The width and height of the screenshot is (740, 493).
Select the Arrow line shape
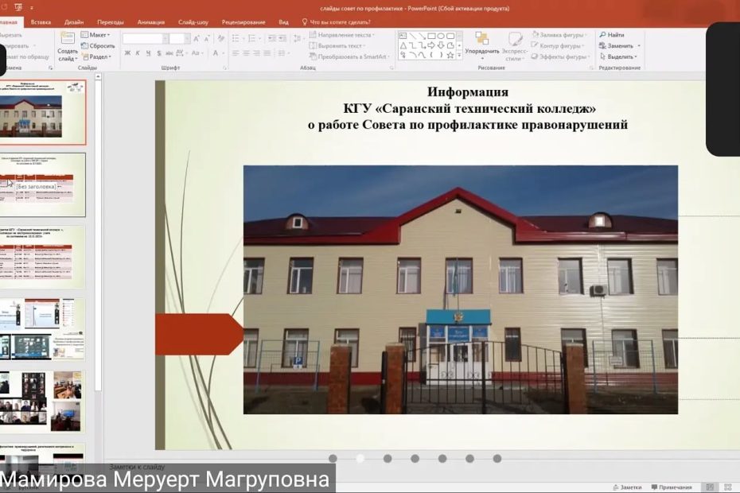point(422,36)
